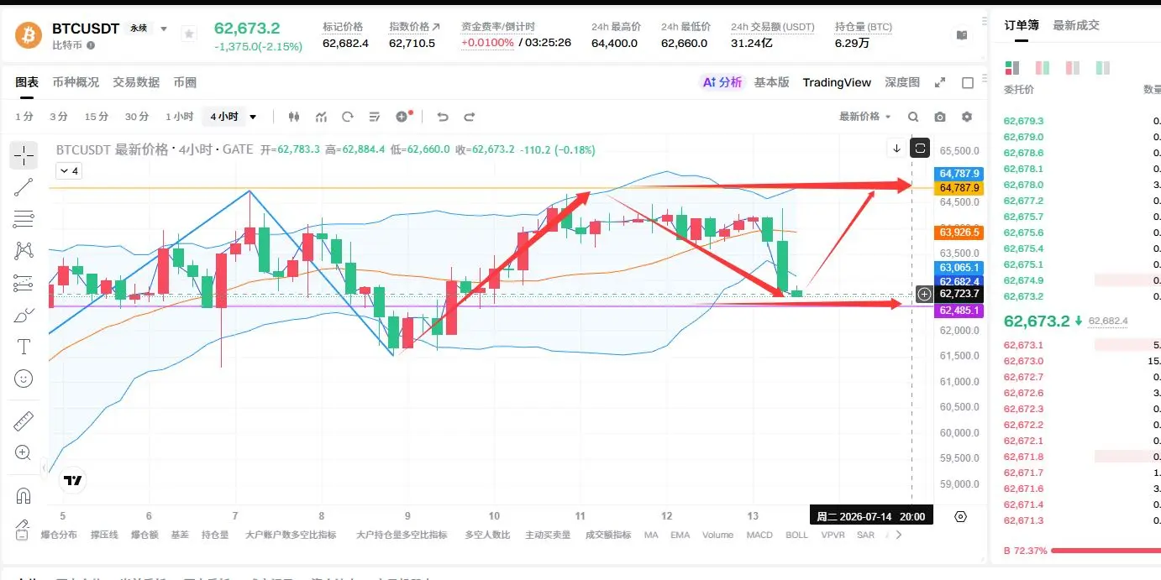Click the replay refresh icon

(x=348, y=117)
